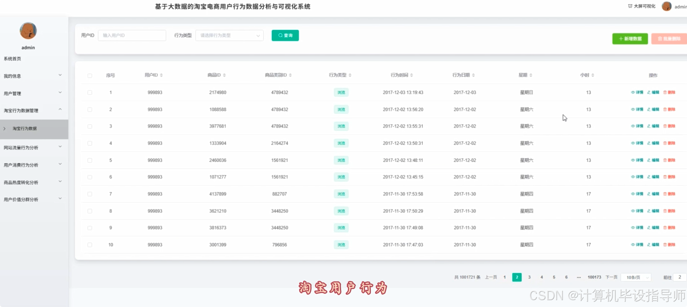Expand the 用户消费行为分析 menu

tap(34, 165)
